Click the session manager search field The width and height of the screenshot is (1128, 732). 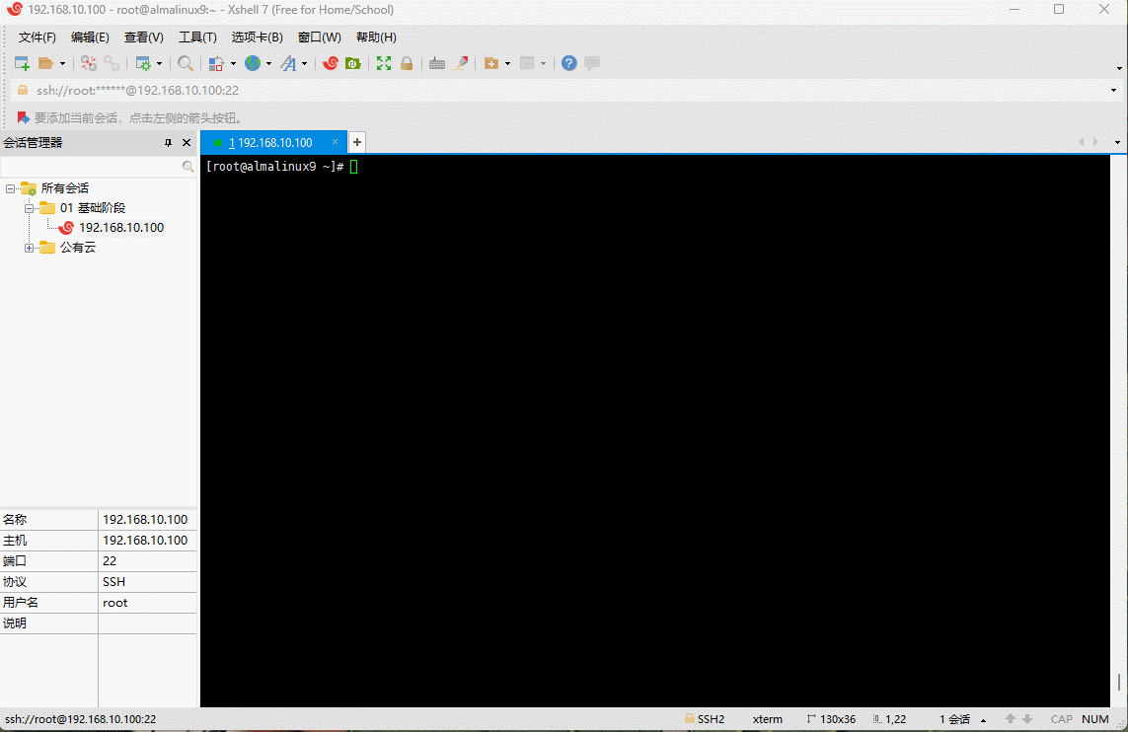point(91,168)
